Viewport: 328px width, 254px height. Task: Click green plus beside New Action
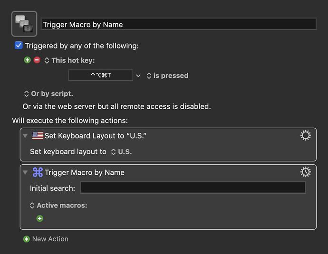pos(27,239)
